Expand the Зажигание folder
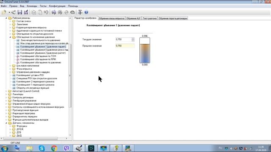 [10, 24]
